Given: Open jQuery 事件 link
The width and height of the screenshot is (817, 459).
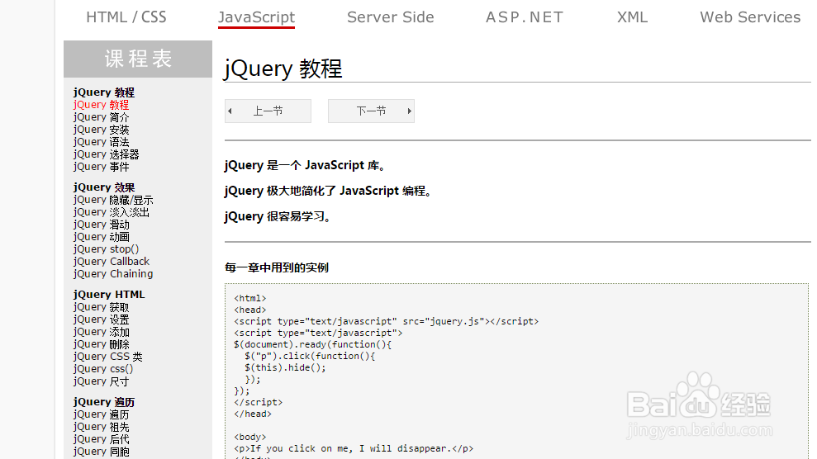Looking at the screenshot, I should click(x=101, y=167).
